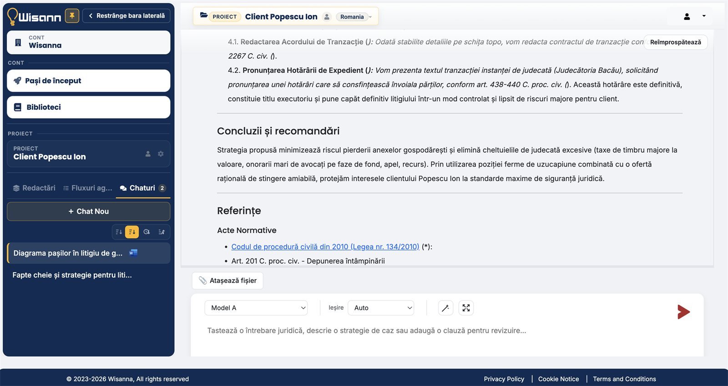Viewport: 728px width, 386px height.
Task: Collapse sidebar with Restrânge bara laterală
Action: pos(126,15)
